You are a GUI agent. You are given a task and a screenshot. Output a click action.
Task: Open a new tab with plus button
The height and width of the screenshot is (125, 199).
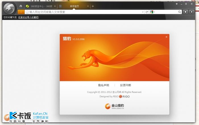pos(93,6)
